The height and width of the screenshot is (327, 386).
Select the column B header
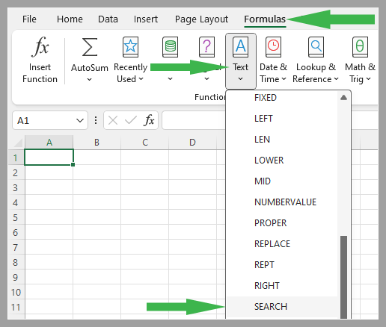click(96, 143)
